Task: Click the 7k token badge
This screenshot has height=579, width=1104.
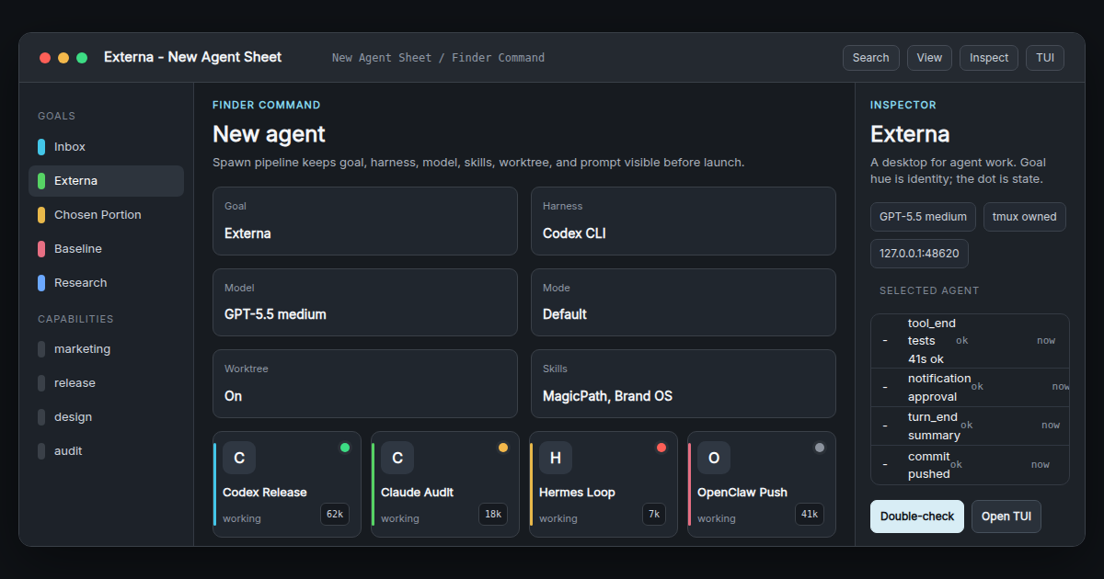Action: click(654, 515)
